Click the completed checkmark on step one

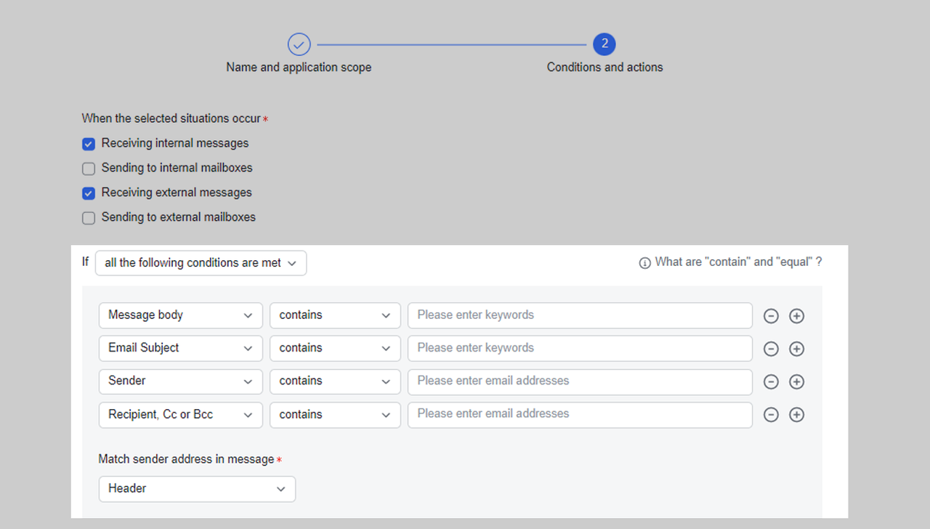[299, 44]
